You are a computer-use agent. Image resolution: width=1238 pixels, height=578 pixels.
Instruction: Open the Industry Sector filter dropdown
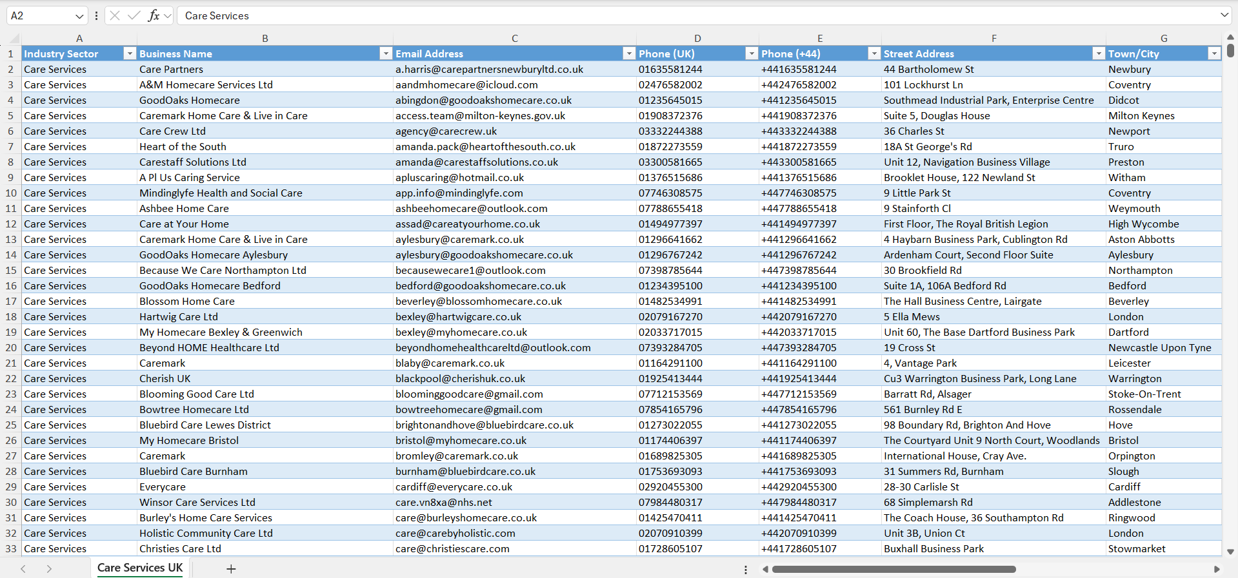[130, 53]
